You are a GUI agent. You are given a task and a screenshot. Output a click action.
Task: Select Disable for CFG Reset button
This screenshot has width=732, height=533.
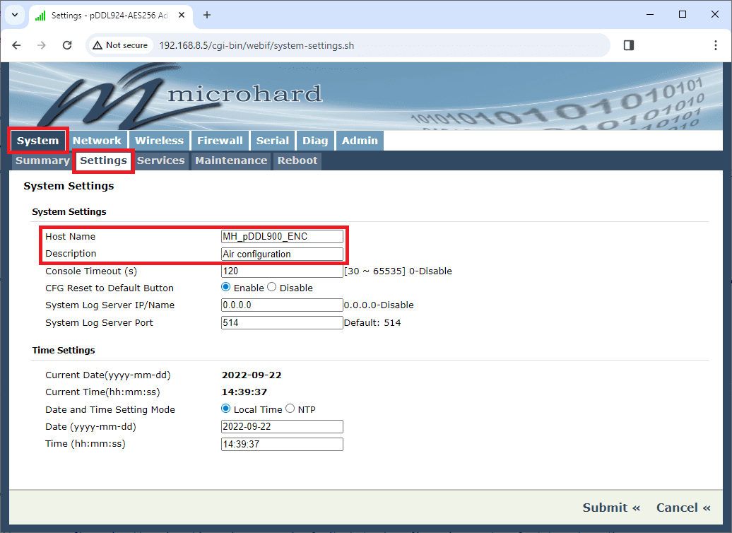tap(272, 288)
